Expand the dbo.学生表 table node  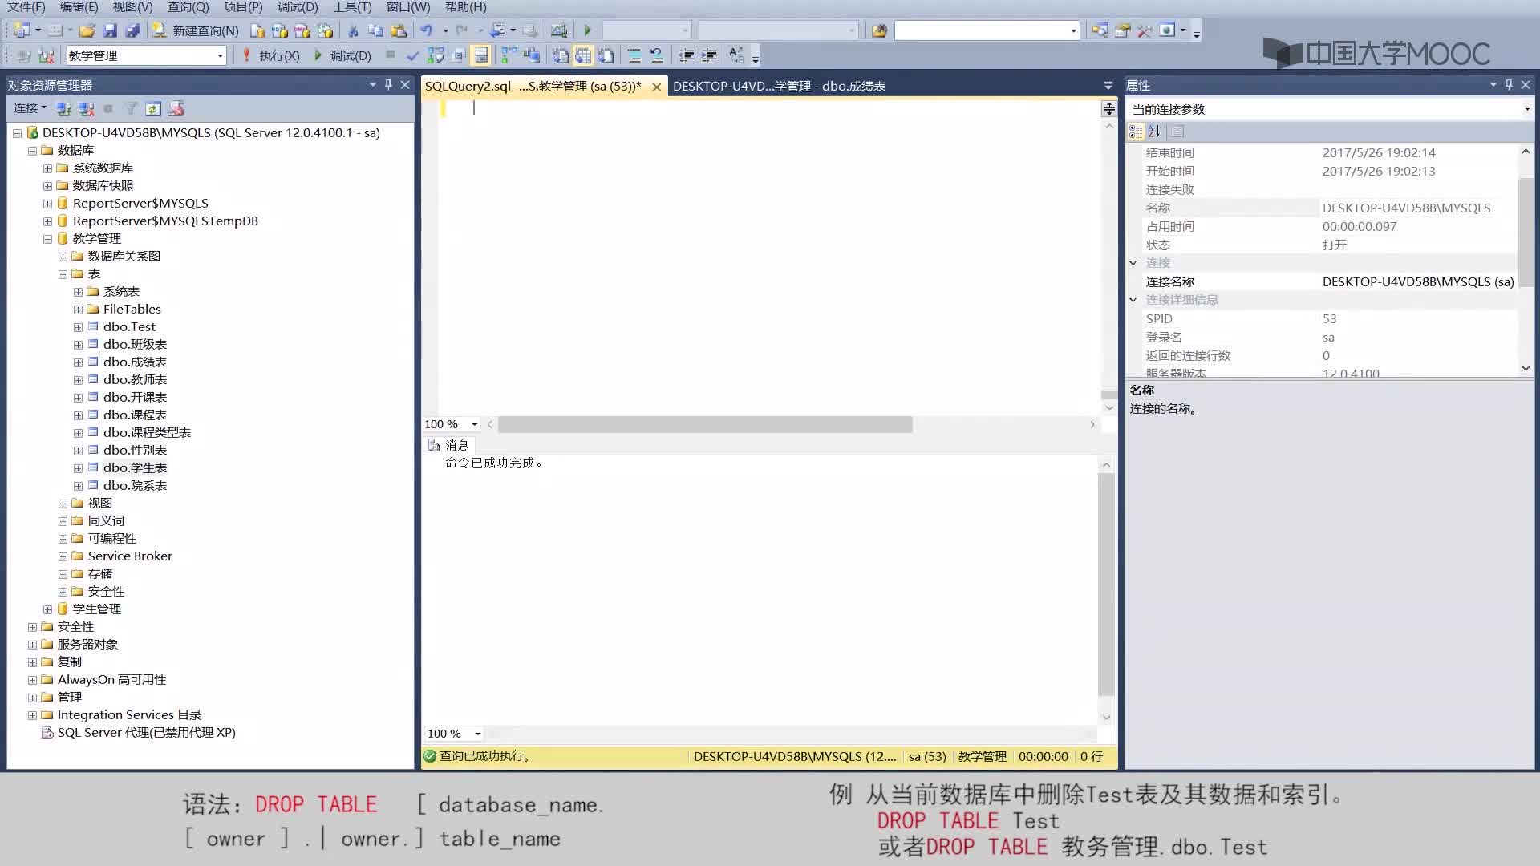[x=78, y=468]
